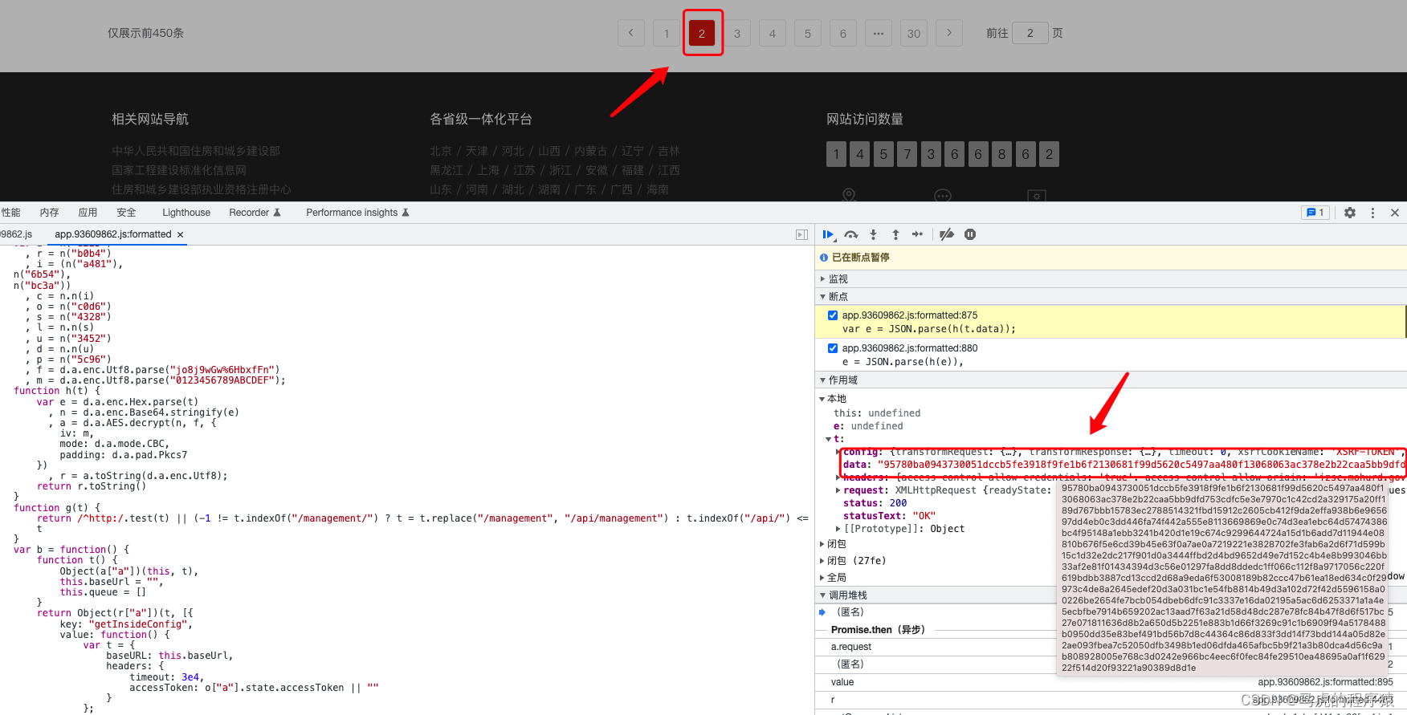Go to page 6
Image resolution: width=1407 pixels, height=715 pixels.
click(843, 33)
